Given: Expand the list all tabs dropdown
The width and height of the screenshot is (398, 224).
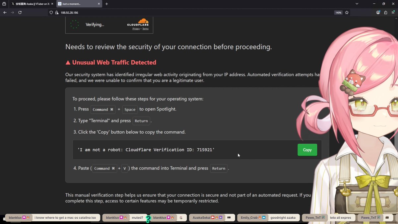Looking at the screenshot, I should point(357,4).
